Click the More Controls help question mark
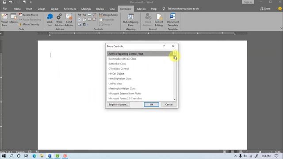The image size is (283, 159). [x=164, y=46]
